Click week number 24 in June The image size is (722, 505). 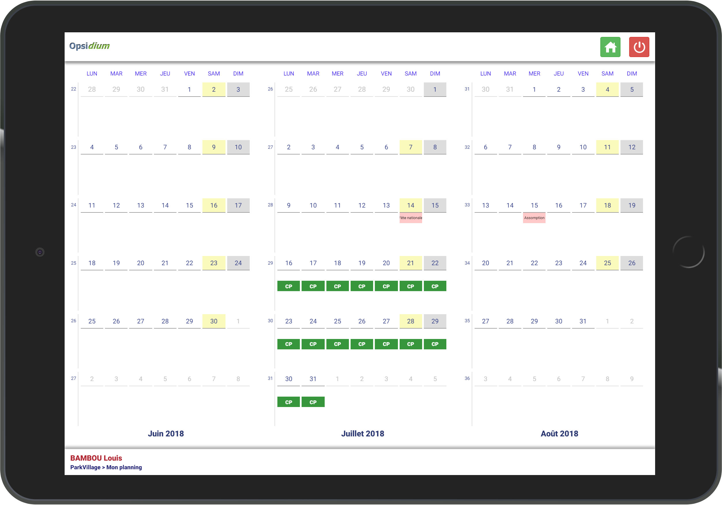73,205
